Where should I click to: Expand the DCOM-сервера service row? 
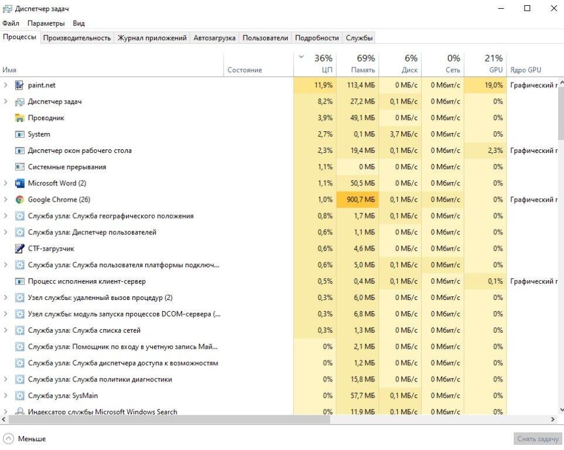(x=5, y=314)
